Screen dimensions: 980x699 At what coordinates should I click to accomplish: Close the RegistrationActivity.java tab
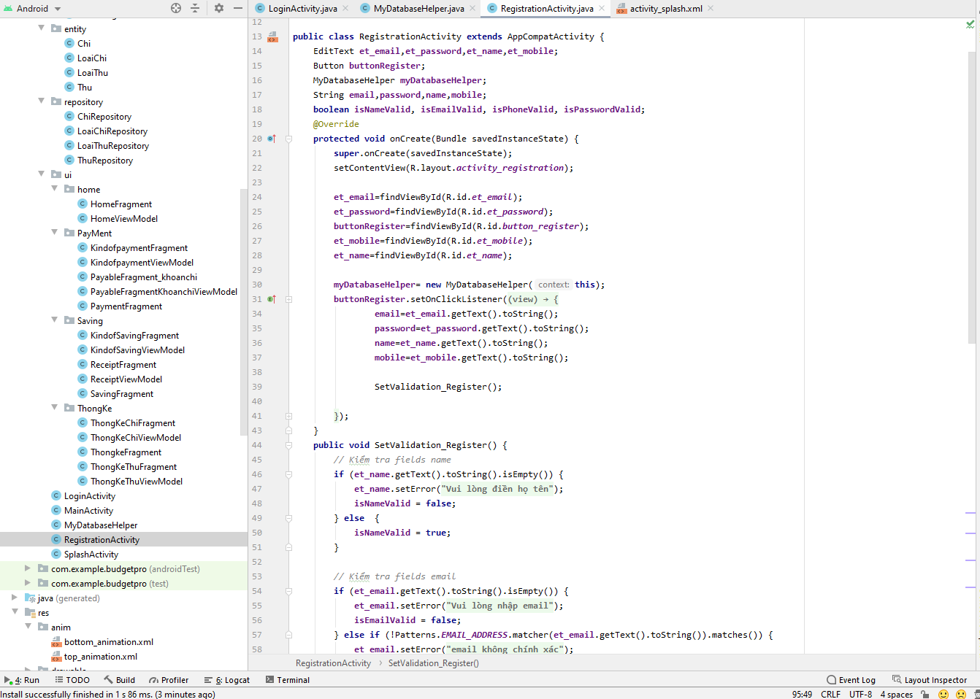point(602,9)
